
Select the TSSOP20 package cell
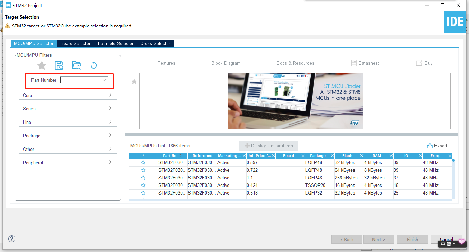pos(320,185)
